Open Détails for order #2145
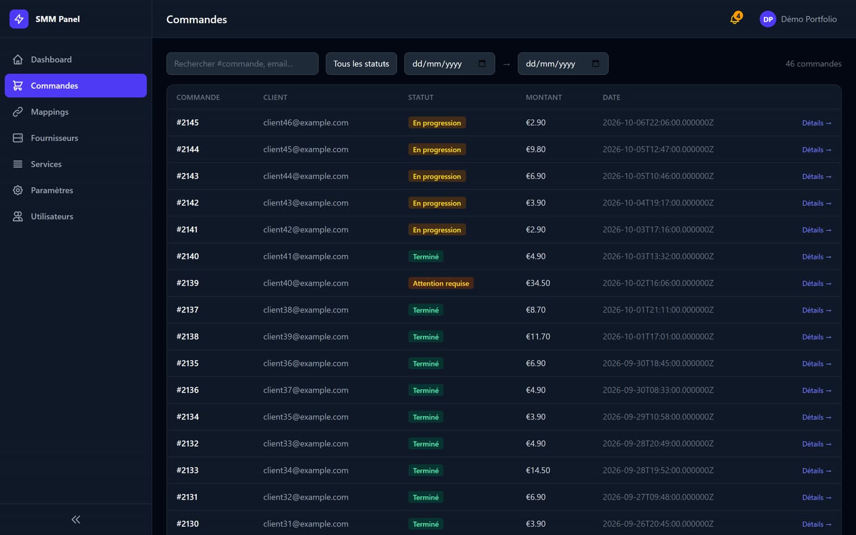Viewport: 856px width, 535px height. click(x=816, y=123)
